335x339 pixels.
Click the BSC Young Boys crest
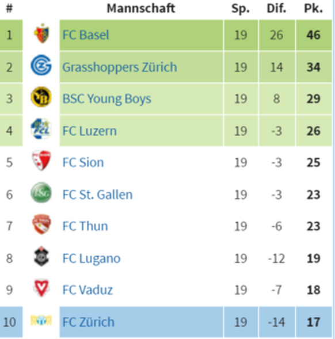[41, 97]
